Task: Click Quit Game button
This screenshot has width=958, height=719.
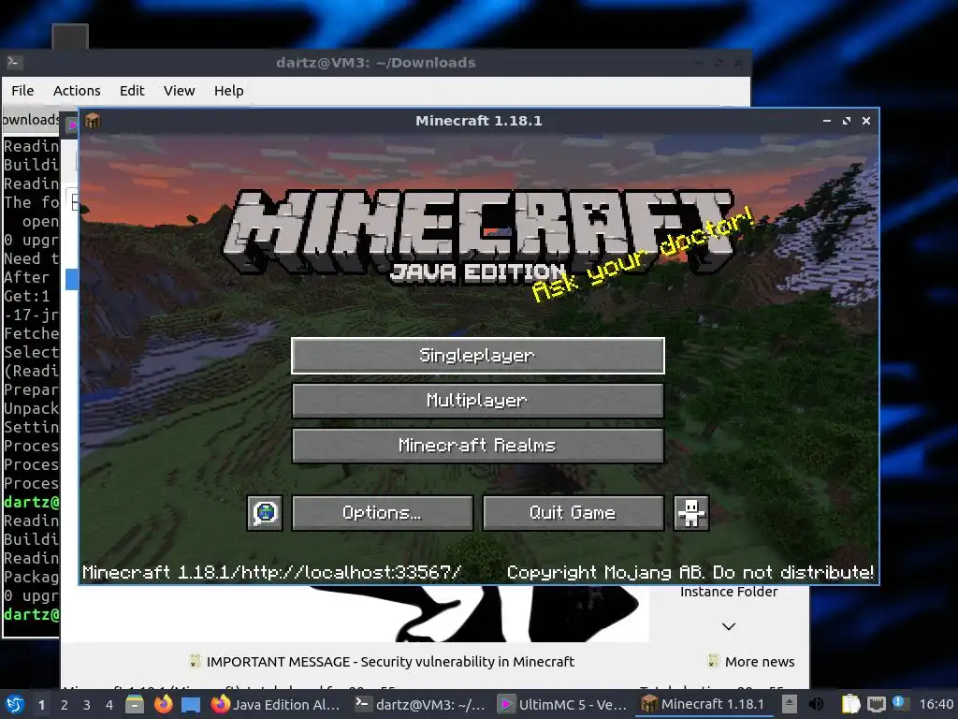Action: pyautogui.click(x=573, y=512)
